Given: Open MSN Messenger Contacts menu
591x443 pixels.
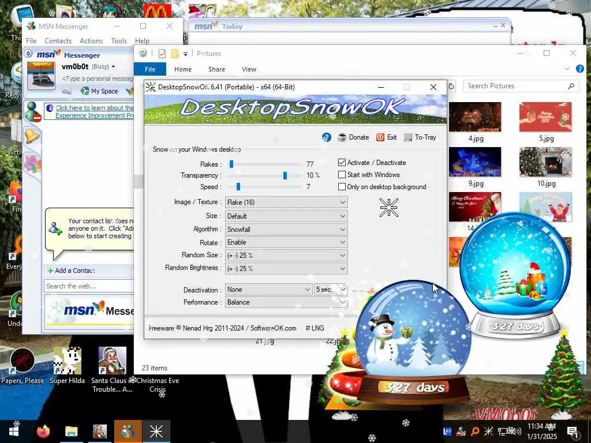Looking at the screenshot, I should pyautogui.click(x=58, y=41).
